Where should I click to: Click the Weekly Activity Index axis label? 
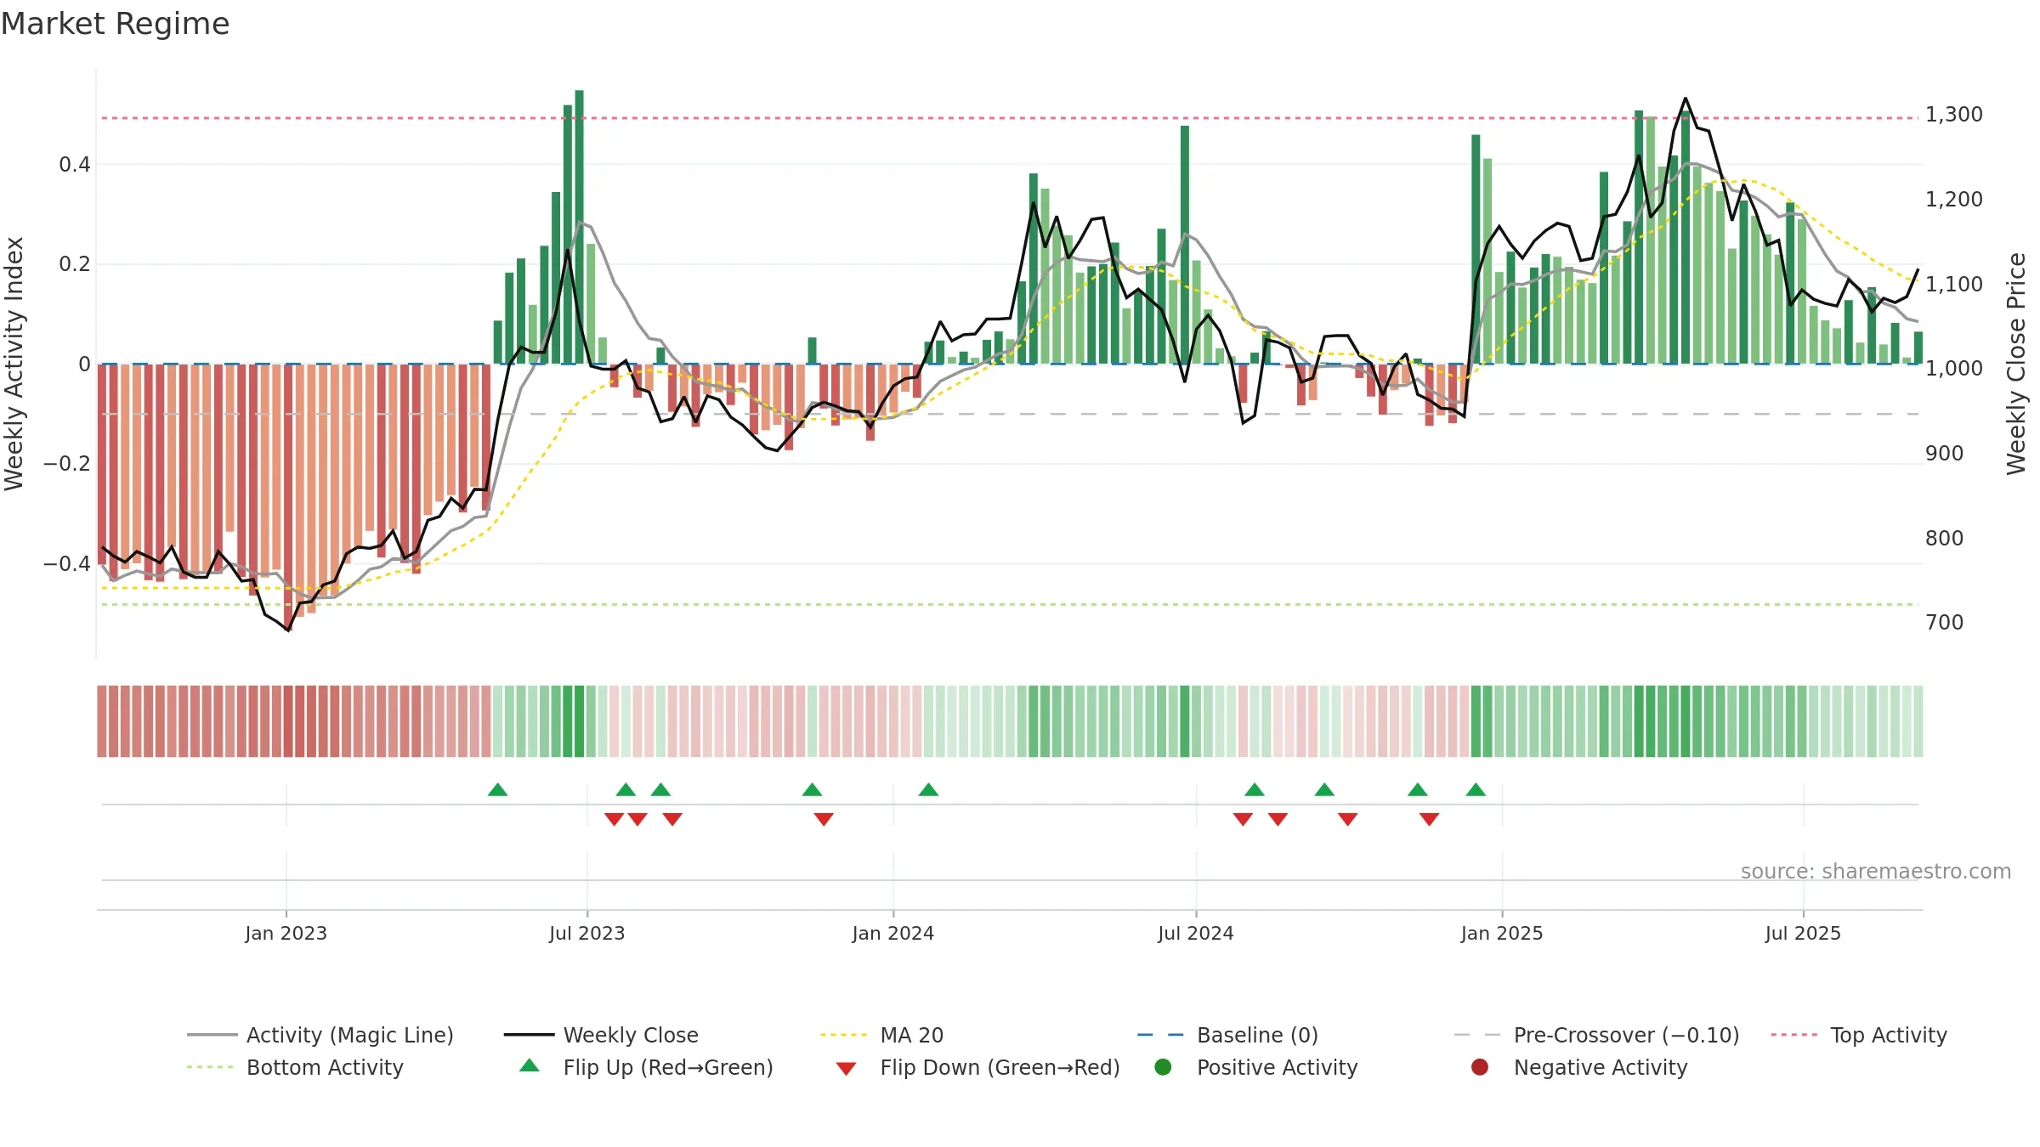pos(14,364)
